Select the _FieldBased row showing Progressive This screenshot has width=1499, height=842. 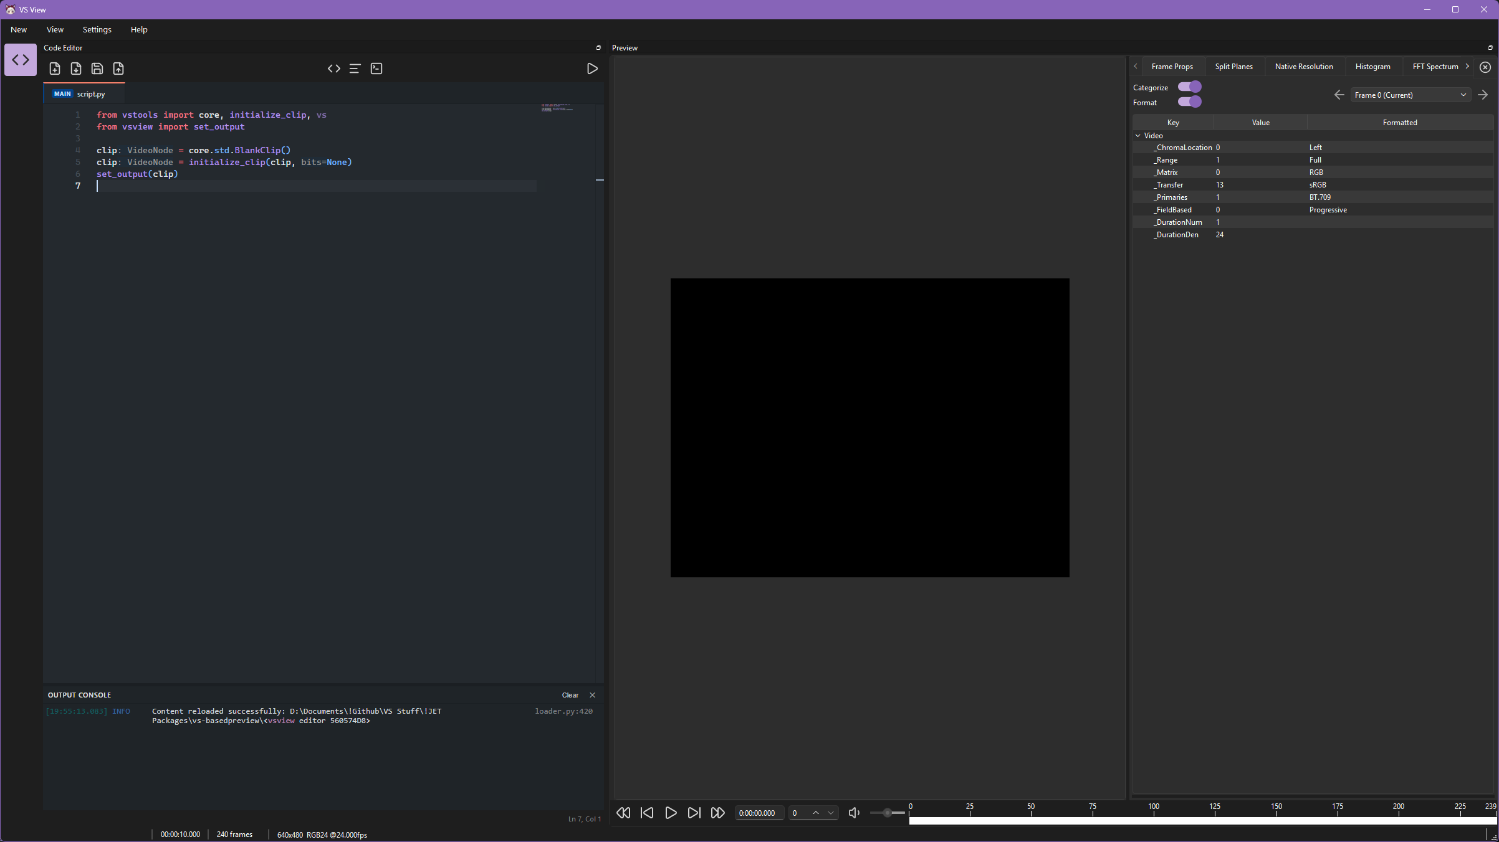[1313, 210]
